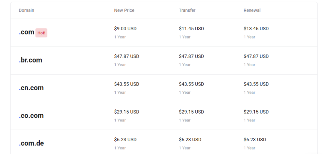Select the .com.de renewal price $6.23 USD

pyautogui.click(x=255, y=140)
